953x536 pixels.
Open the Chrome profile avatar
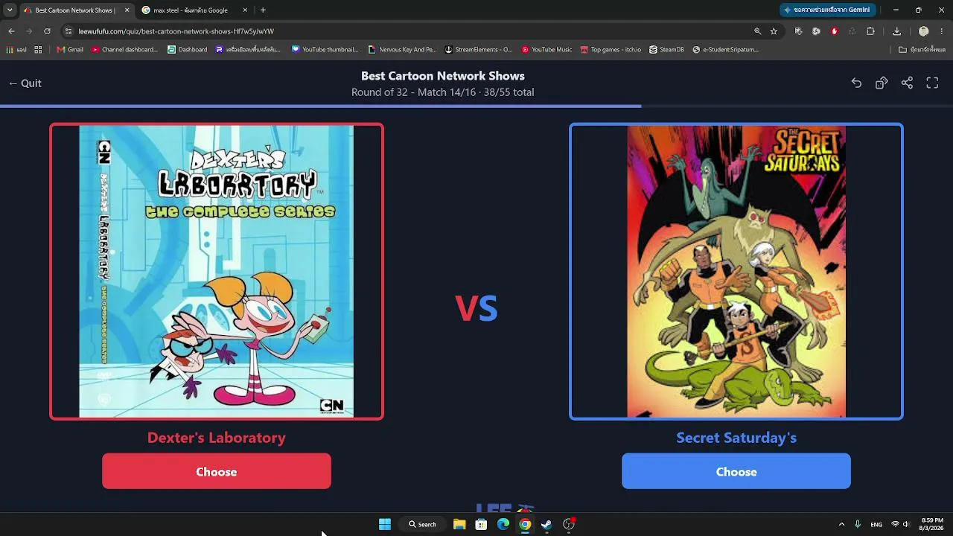point(924,31)
